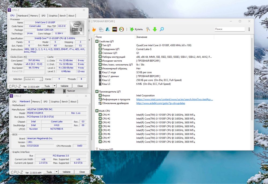Click the BIOS date 07/27/2020
268x184 pixels.
pyautogui.click(x=41, y=146)
